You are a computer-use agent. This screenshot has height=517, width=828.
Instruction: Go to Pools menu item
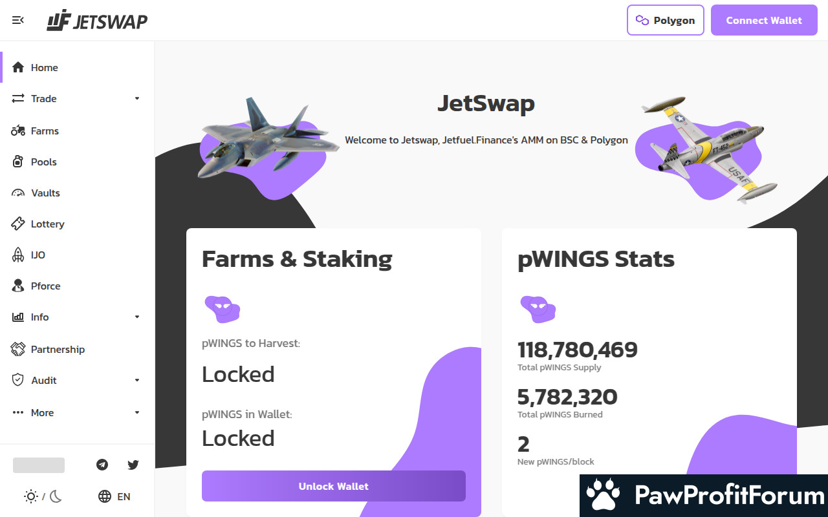point(44,162)
